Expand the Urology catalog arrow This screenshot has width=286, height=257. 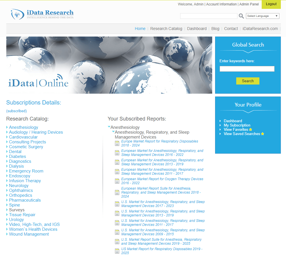tap(7, 220)
